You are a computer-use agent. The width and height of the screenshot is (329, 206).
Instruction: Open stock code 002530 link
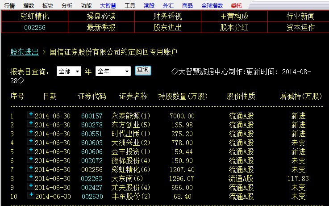[x=92, y=196]
